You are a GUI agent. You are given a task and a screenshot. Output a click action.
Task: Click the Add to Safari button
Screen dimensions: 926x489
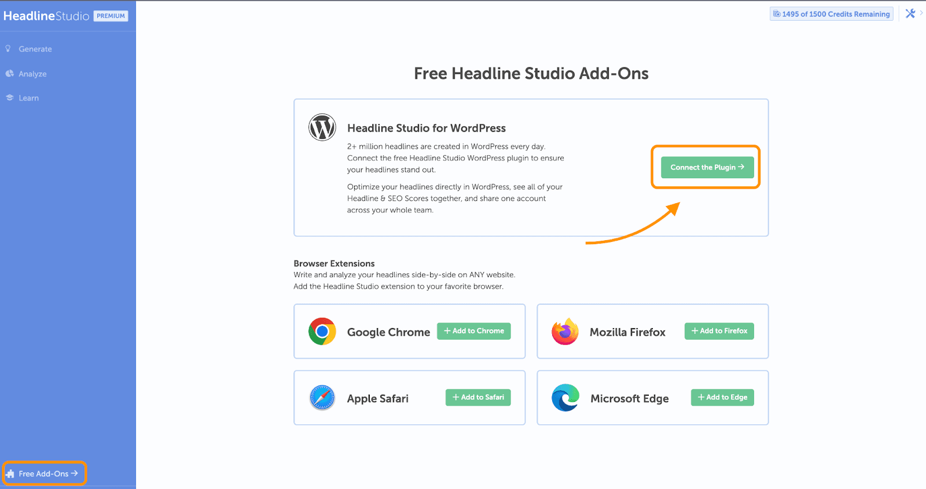click(x=477, y=398)
